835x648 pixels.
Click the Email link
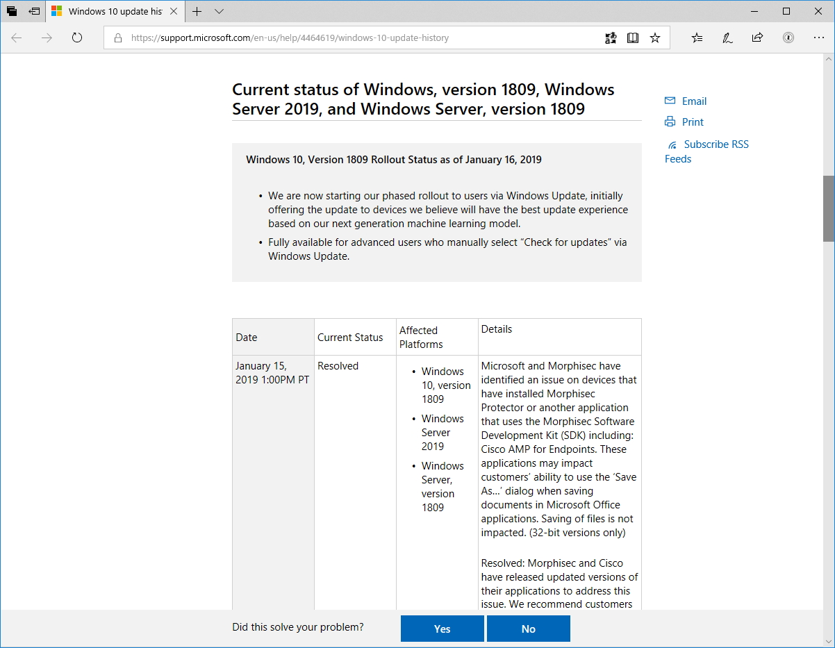(x=693, y=101)
